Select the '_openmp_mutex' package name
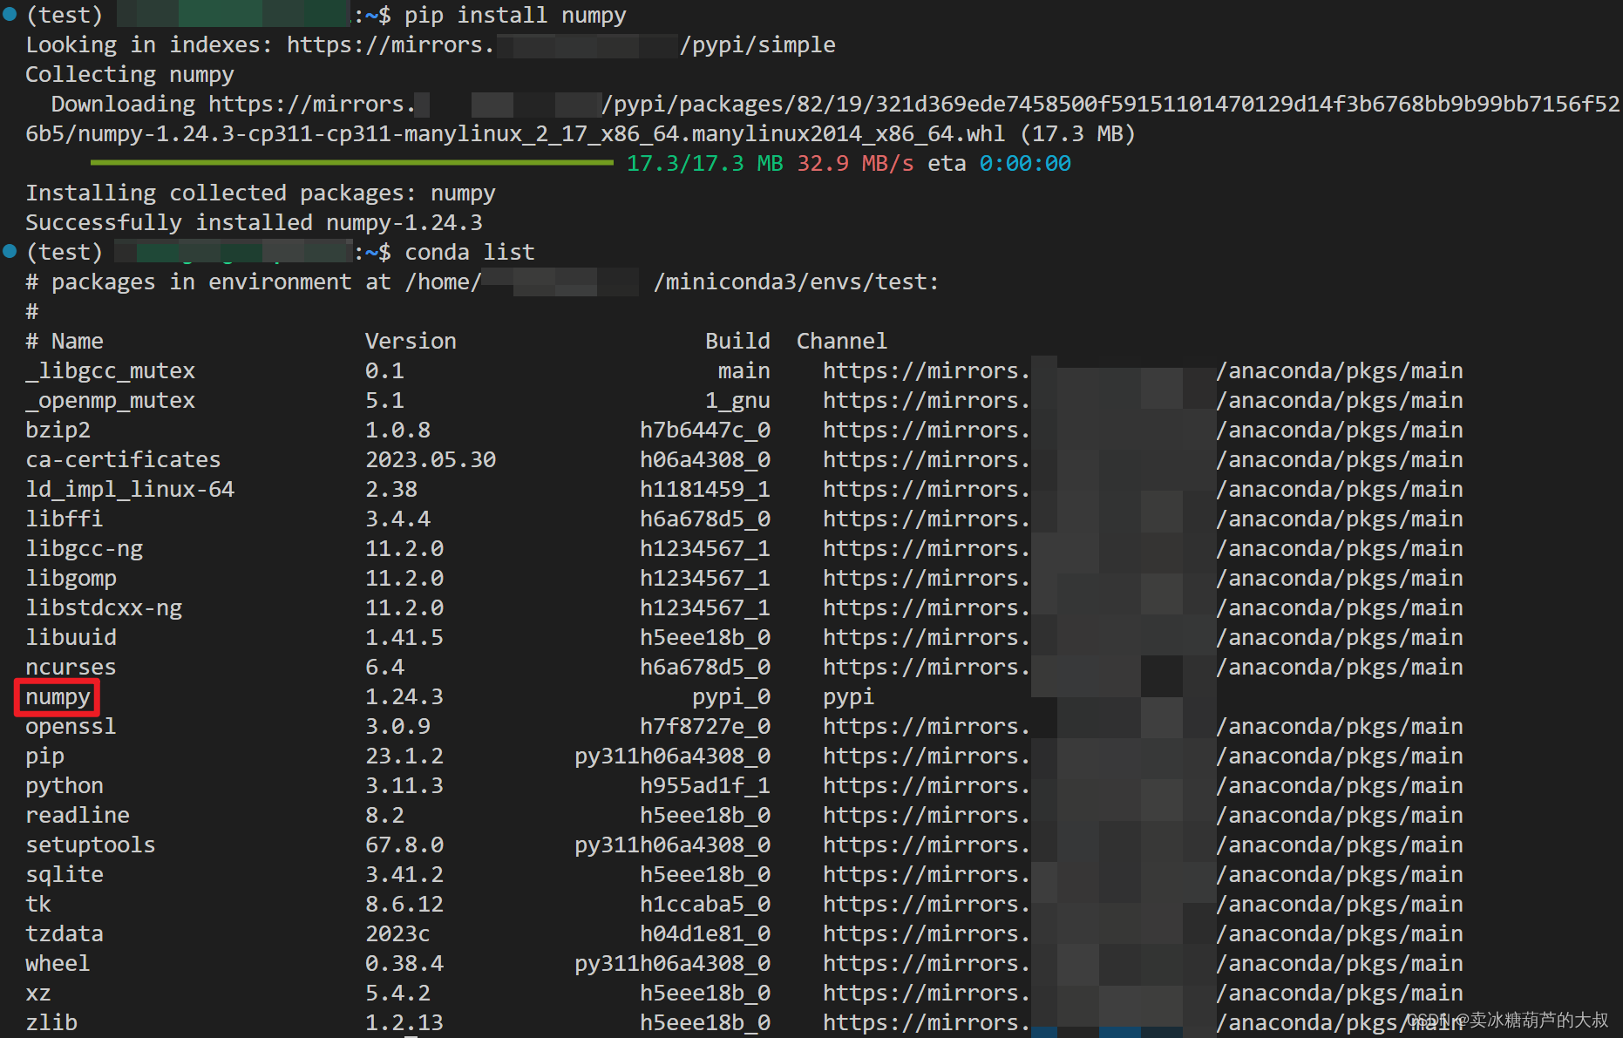1623x1038 pixels. pyautogui.click(x=111, y=401)
